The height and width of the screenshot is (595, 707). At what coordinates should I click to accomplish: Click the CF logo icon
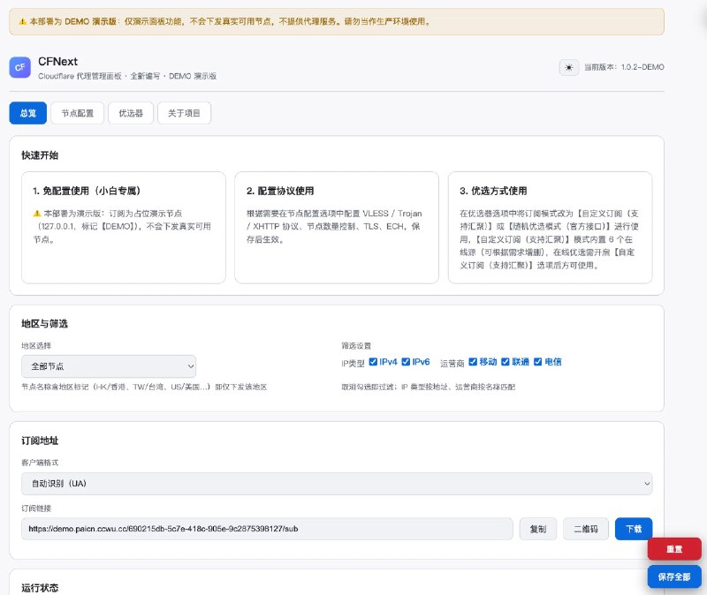[19, 68]
